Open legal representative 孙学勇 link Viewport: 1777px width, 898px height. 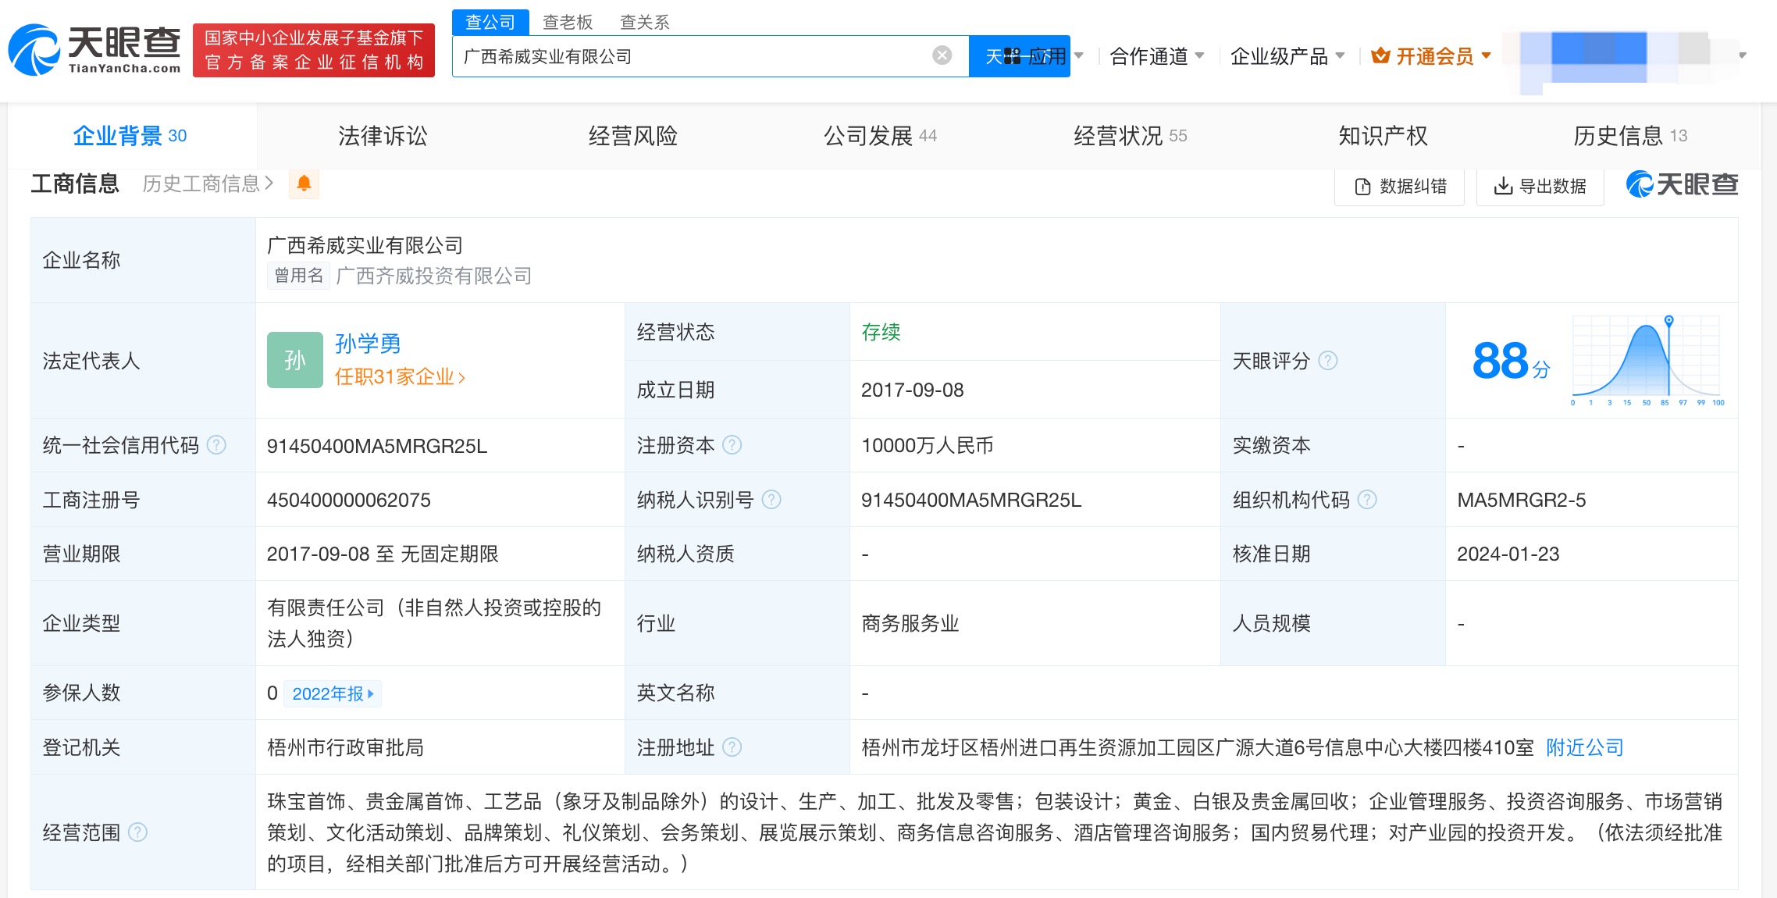368,344
